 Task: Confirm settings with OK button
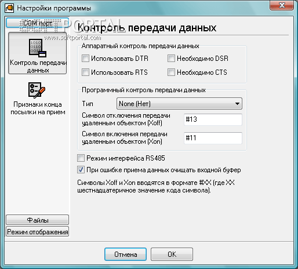coord(172,254)
